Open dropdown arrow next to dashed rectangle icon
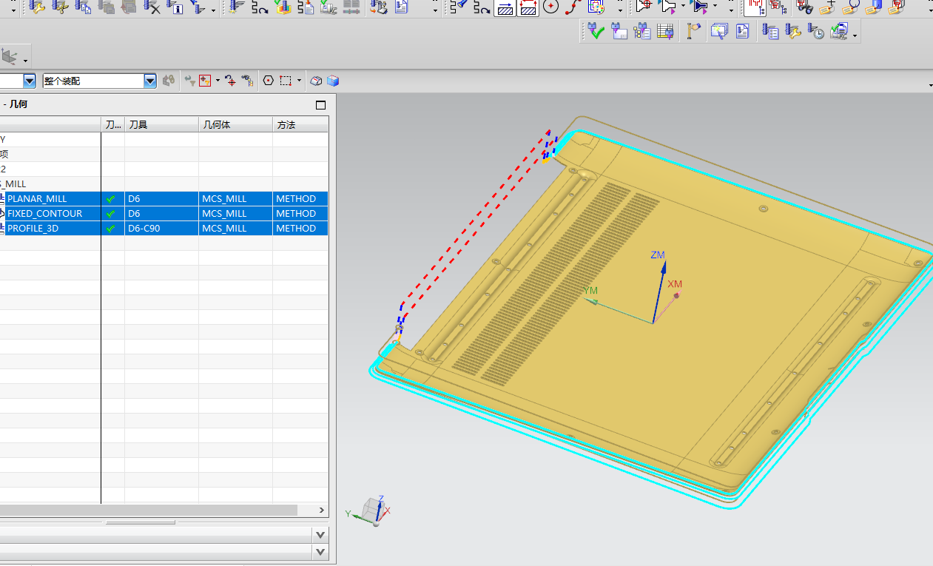Screen dimensions: 933x566 coord(299,81)
